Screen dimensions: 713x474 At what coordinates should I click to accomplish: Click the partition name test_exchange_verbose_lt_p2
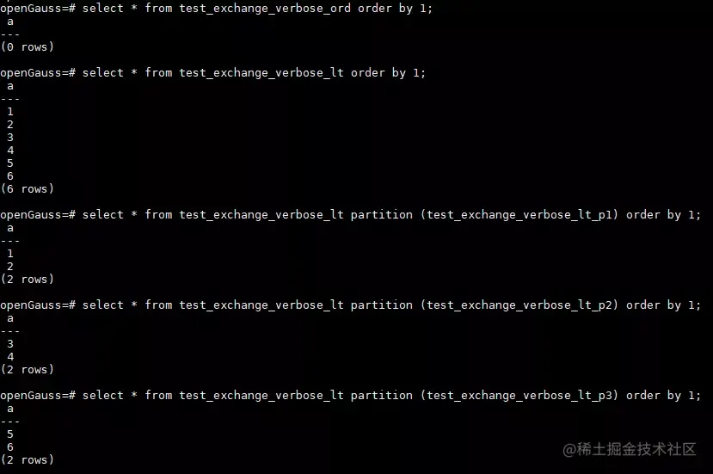click(519, 305)
